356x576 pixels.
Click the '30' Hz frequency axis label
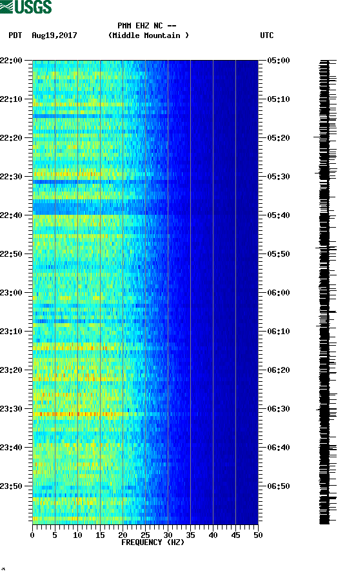(x=168, y=535)
